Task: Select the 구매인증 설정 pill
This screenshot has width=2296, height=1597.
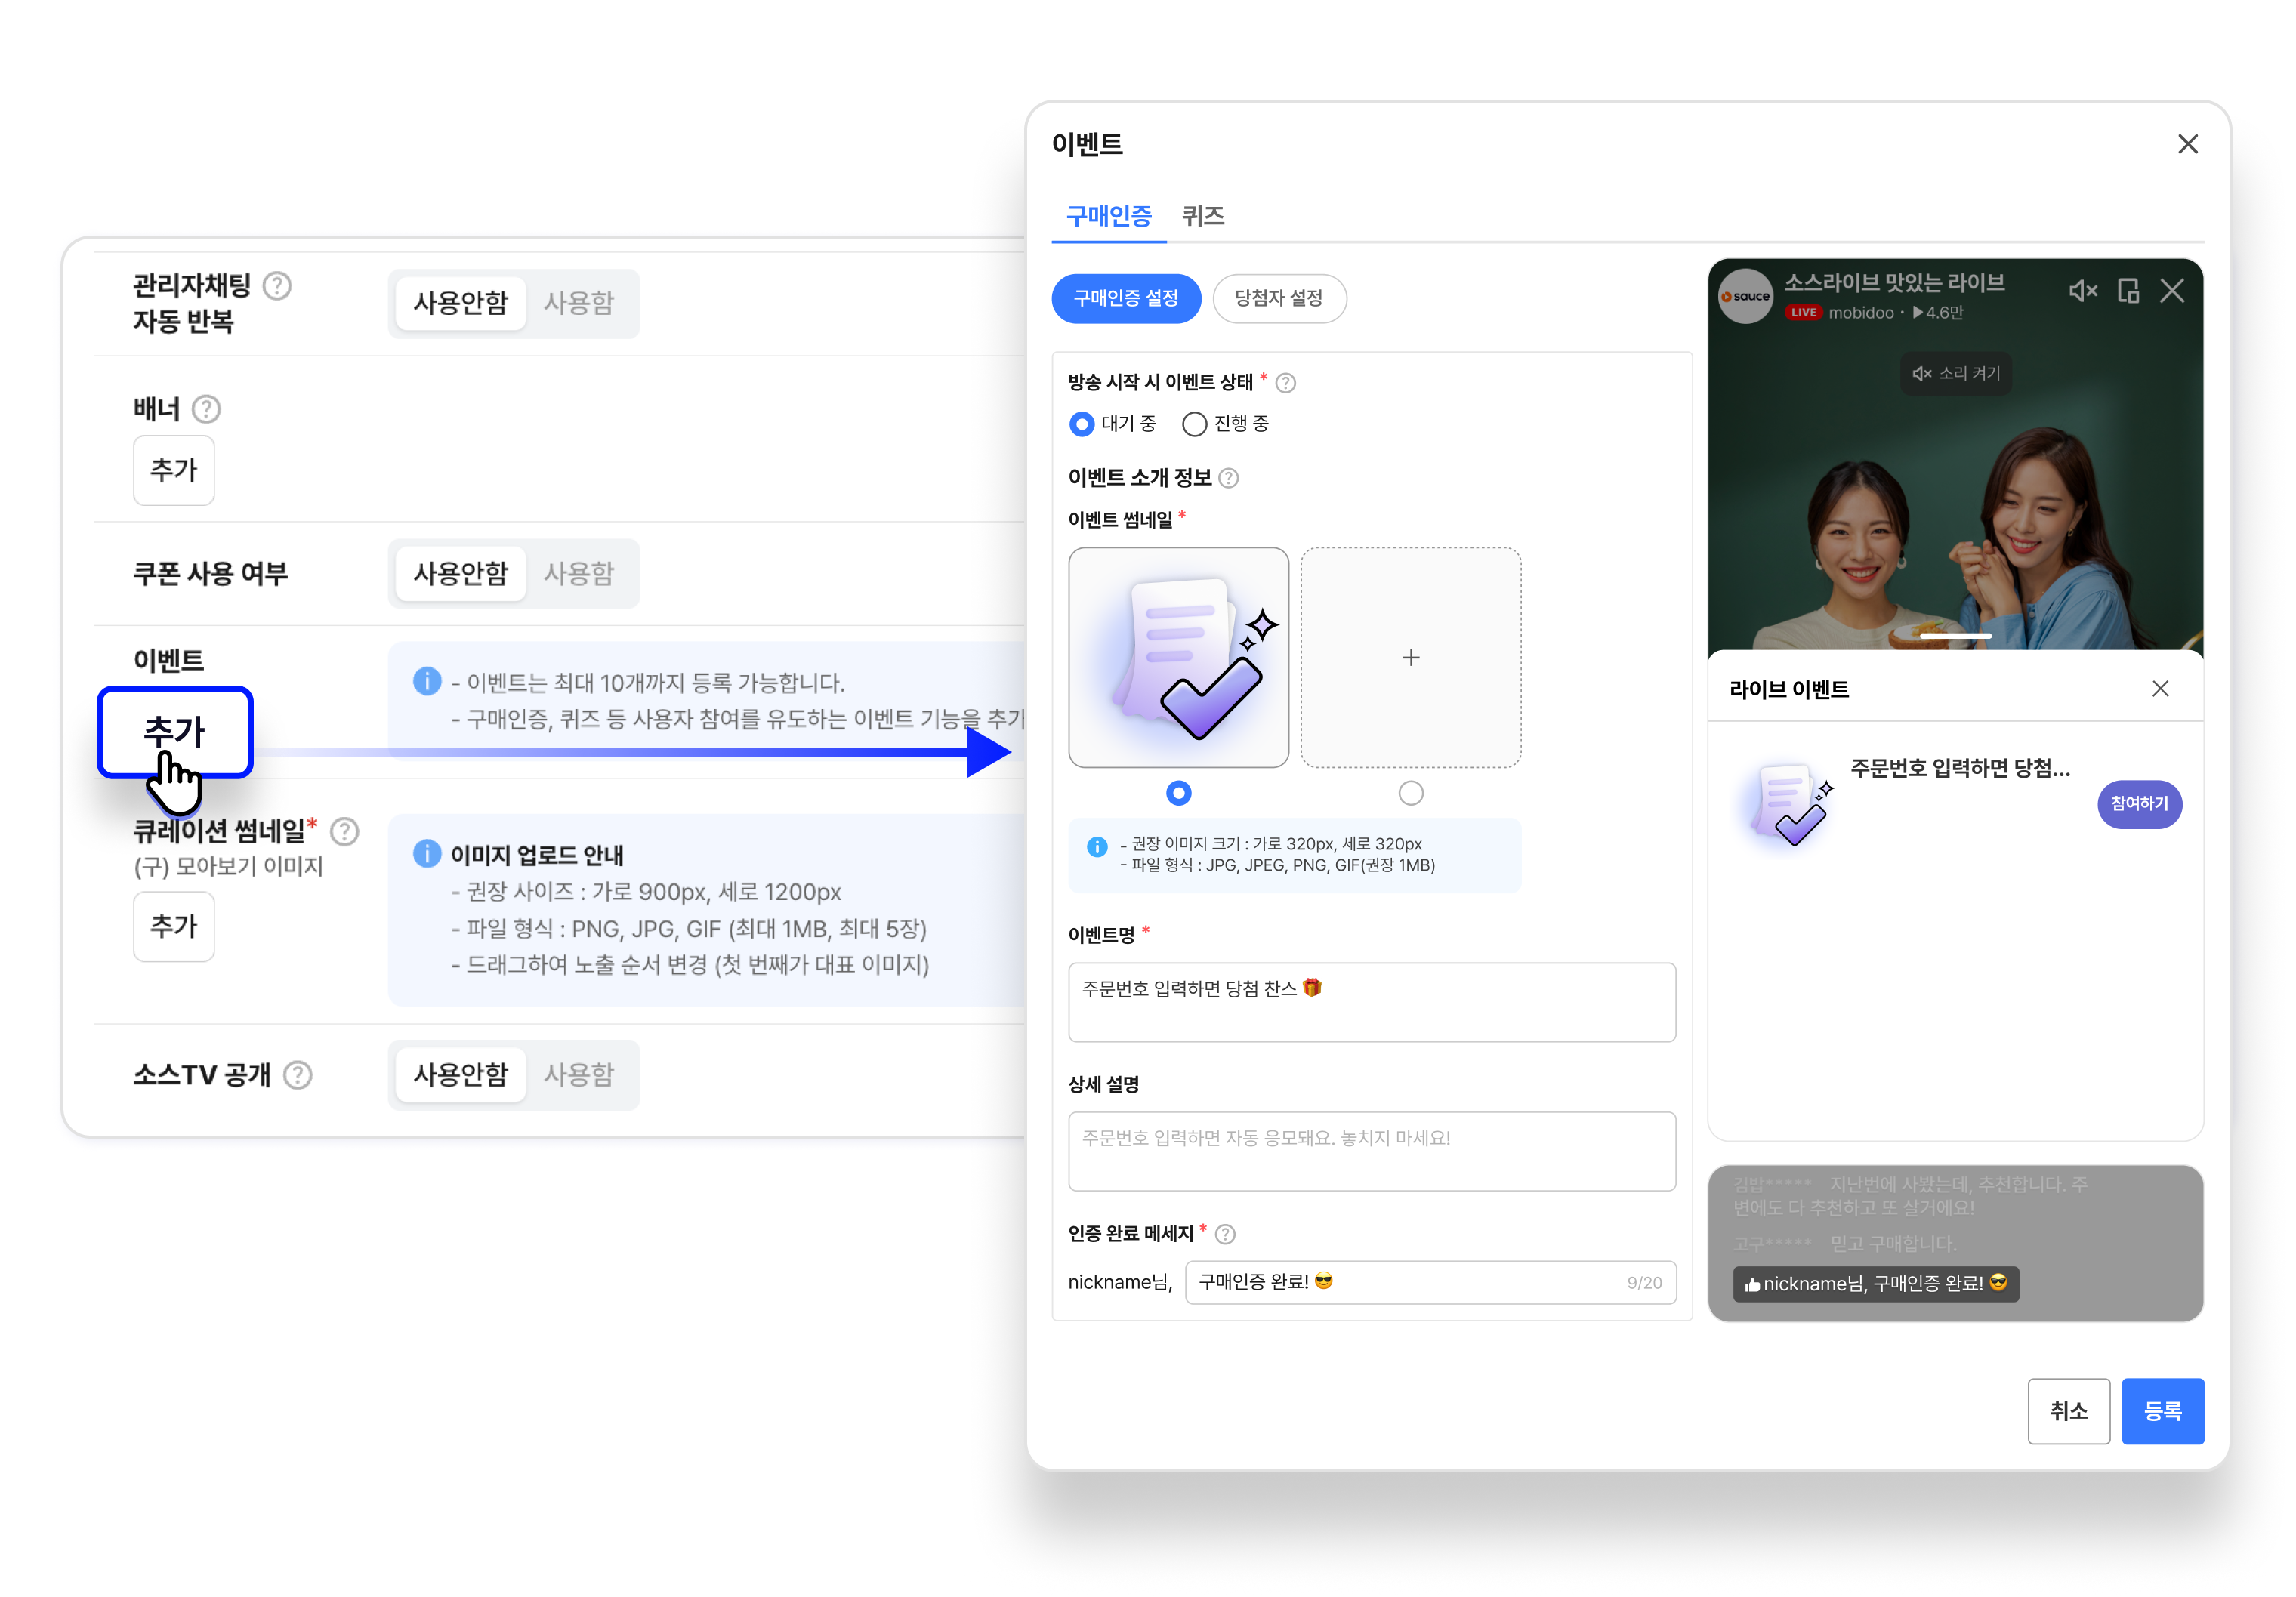Action: (1126, 298)
